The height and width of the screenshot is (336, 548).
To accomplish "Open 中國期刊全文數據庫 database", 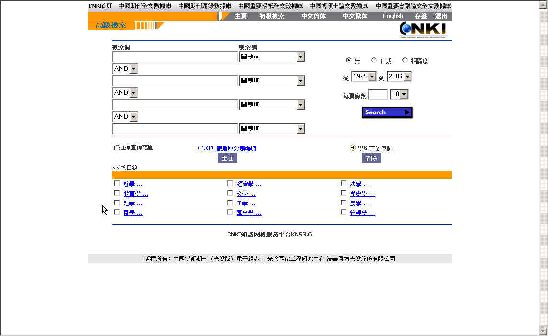I will pyautogui.click(x=145, y=6).
